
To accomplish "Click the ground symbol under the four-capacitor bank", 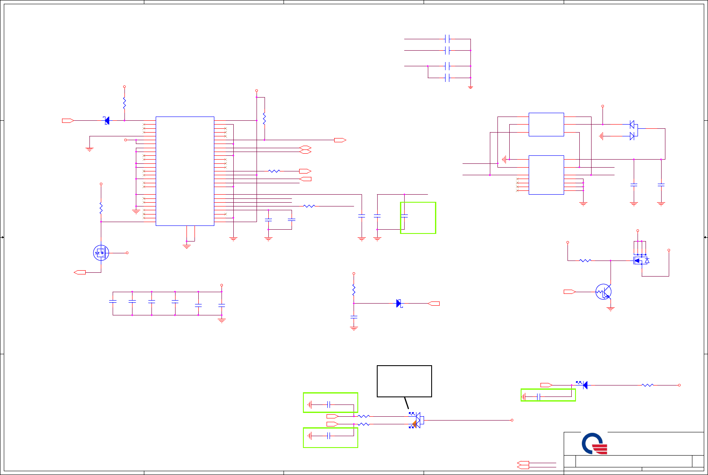I will [x=470, y=87].
